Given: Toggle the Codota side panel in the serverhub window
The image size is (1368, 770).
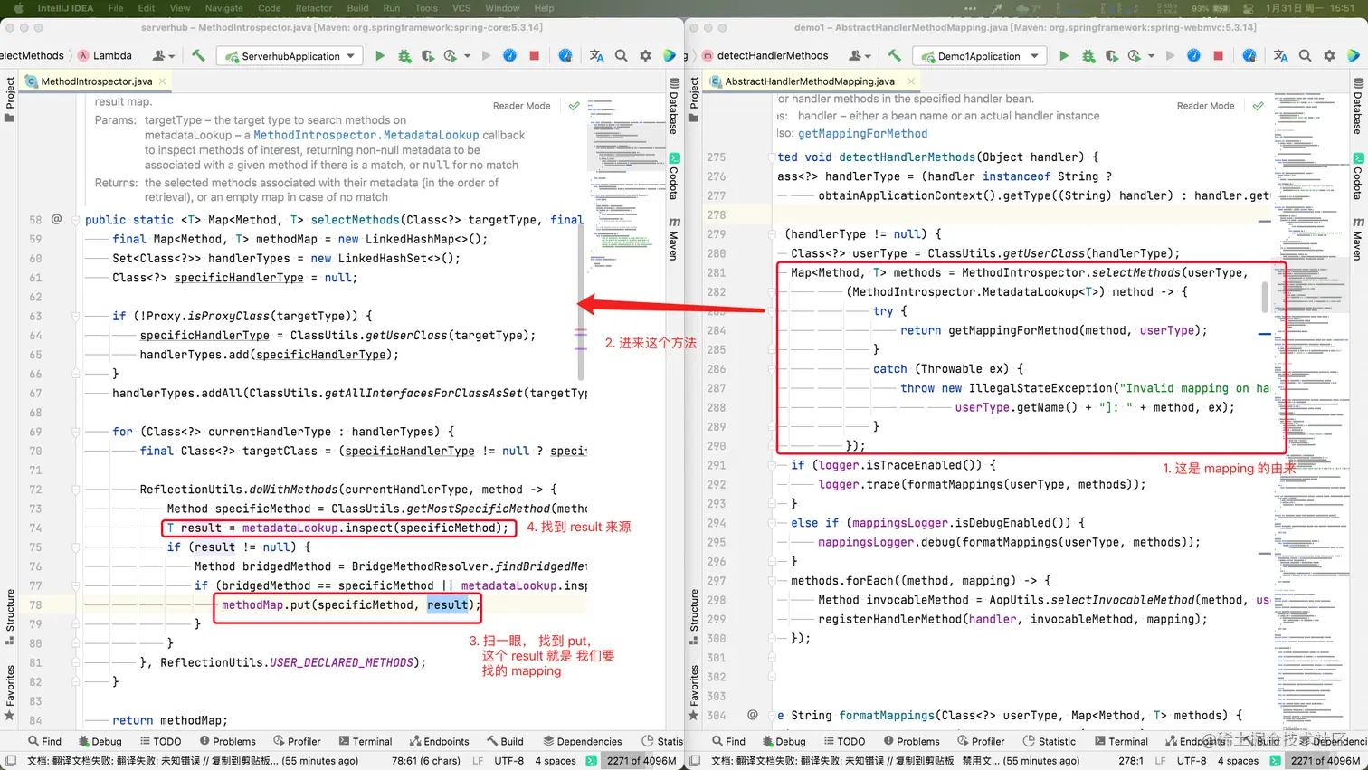Looking at the screenshot, I should pos(674,176).
